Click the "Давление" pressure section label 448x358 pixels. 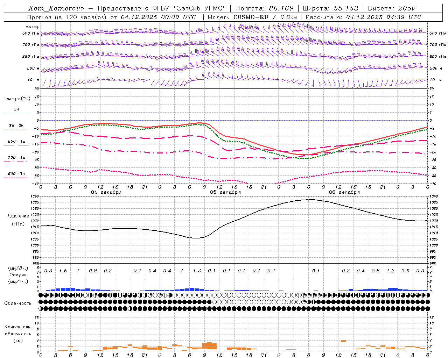[18, 216]
